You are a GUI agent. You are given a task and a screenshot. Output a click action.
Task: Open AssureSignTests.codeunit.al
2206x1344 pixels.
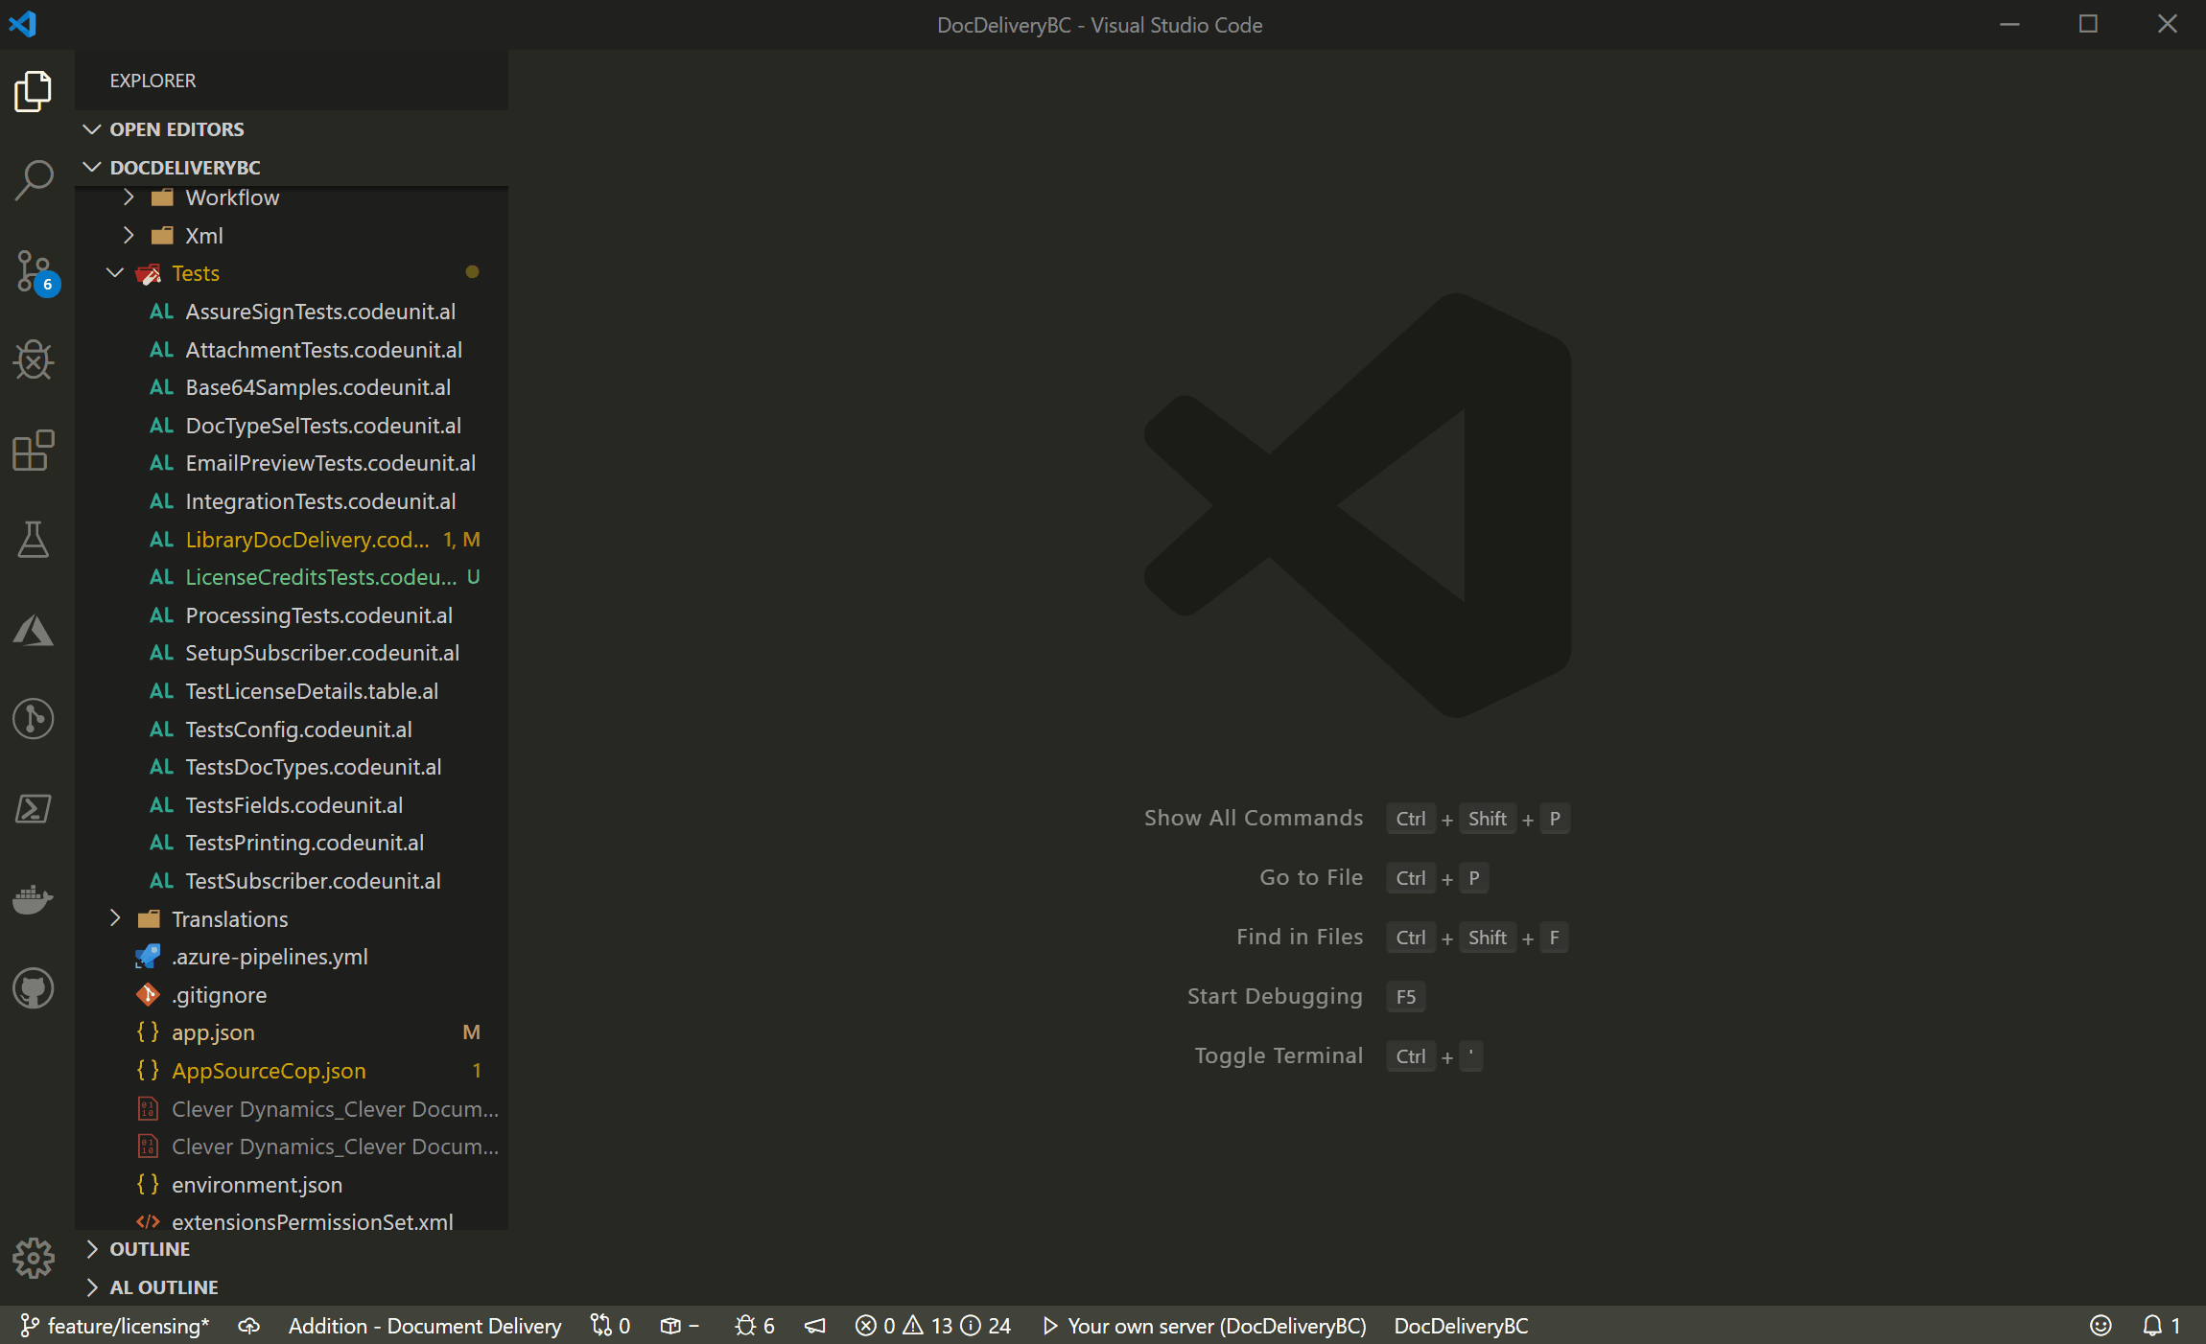click(292, 312)
